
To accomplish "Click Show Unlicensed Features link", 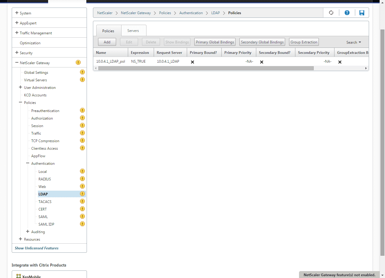I will (37, 248).
